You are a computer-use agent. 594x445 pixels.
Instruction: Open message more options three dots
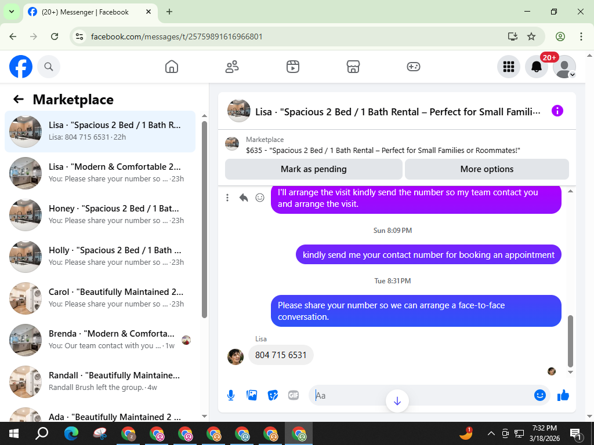tap(227, 198)
